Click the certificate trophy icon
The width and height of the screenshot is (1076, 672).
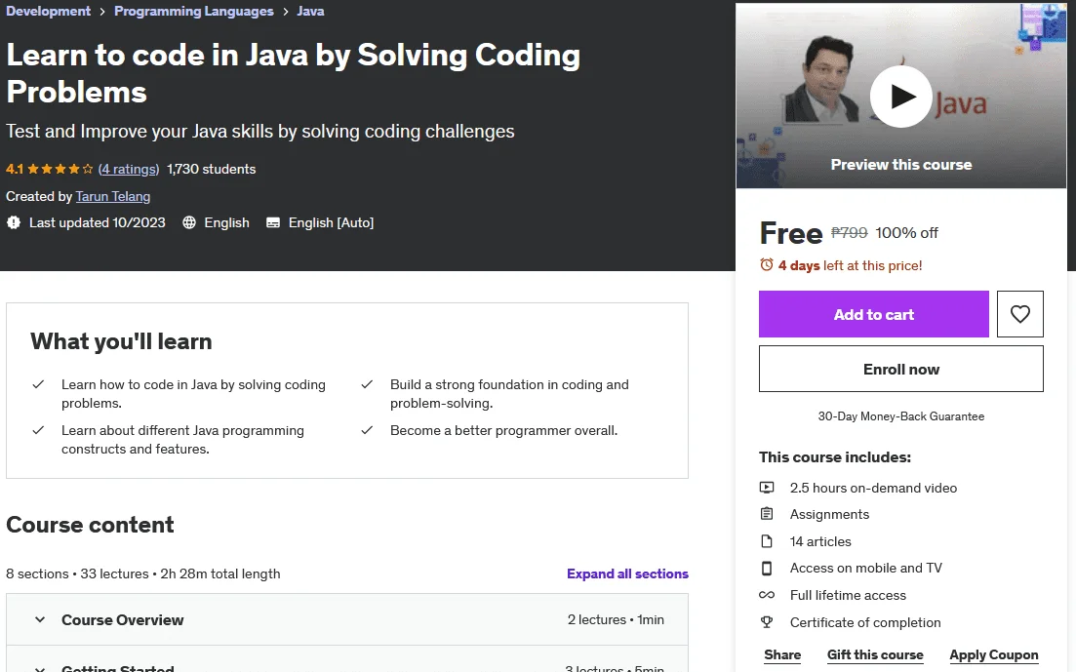pyautogui.click(x=767, y=622)
